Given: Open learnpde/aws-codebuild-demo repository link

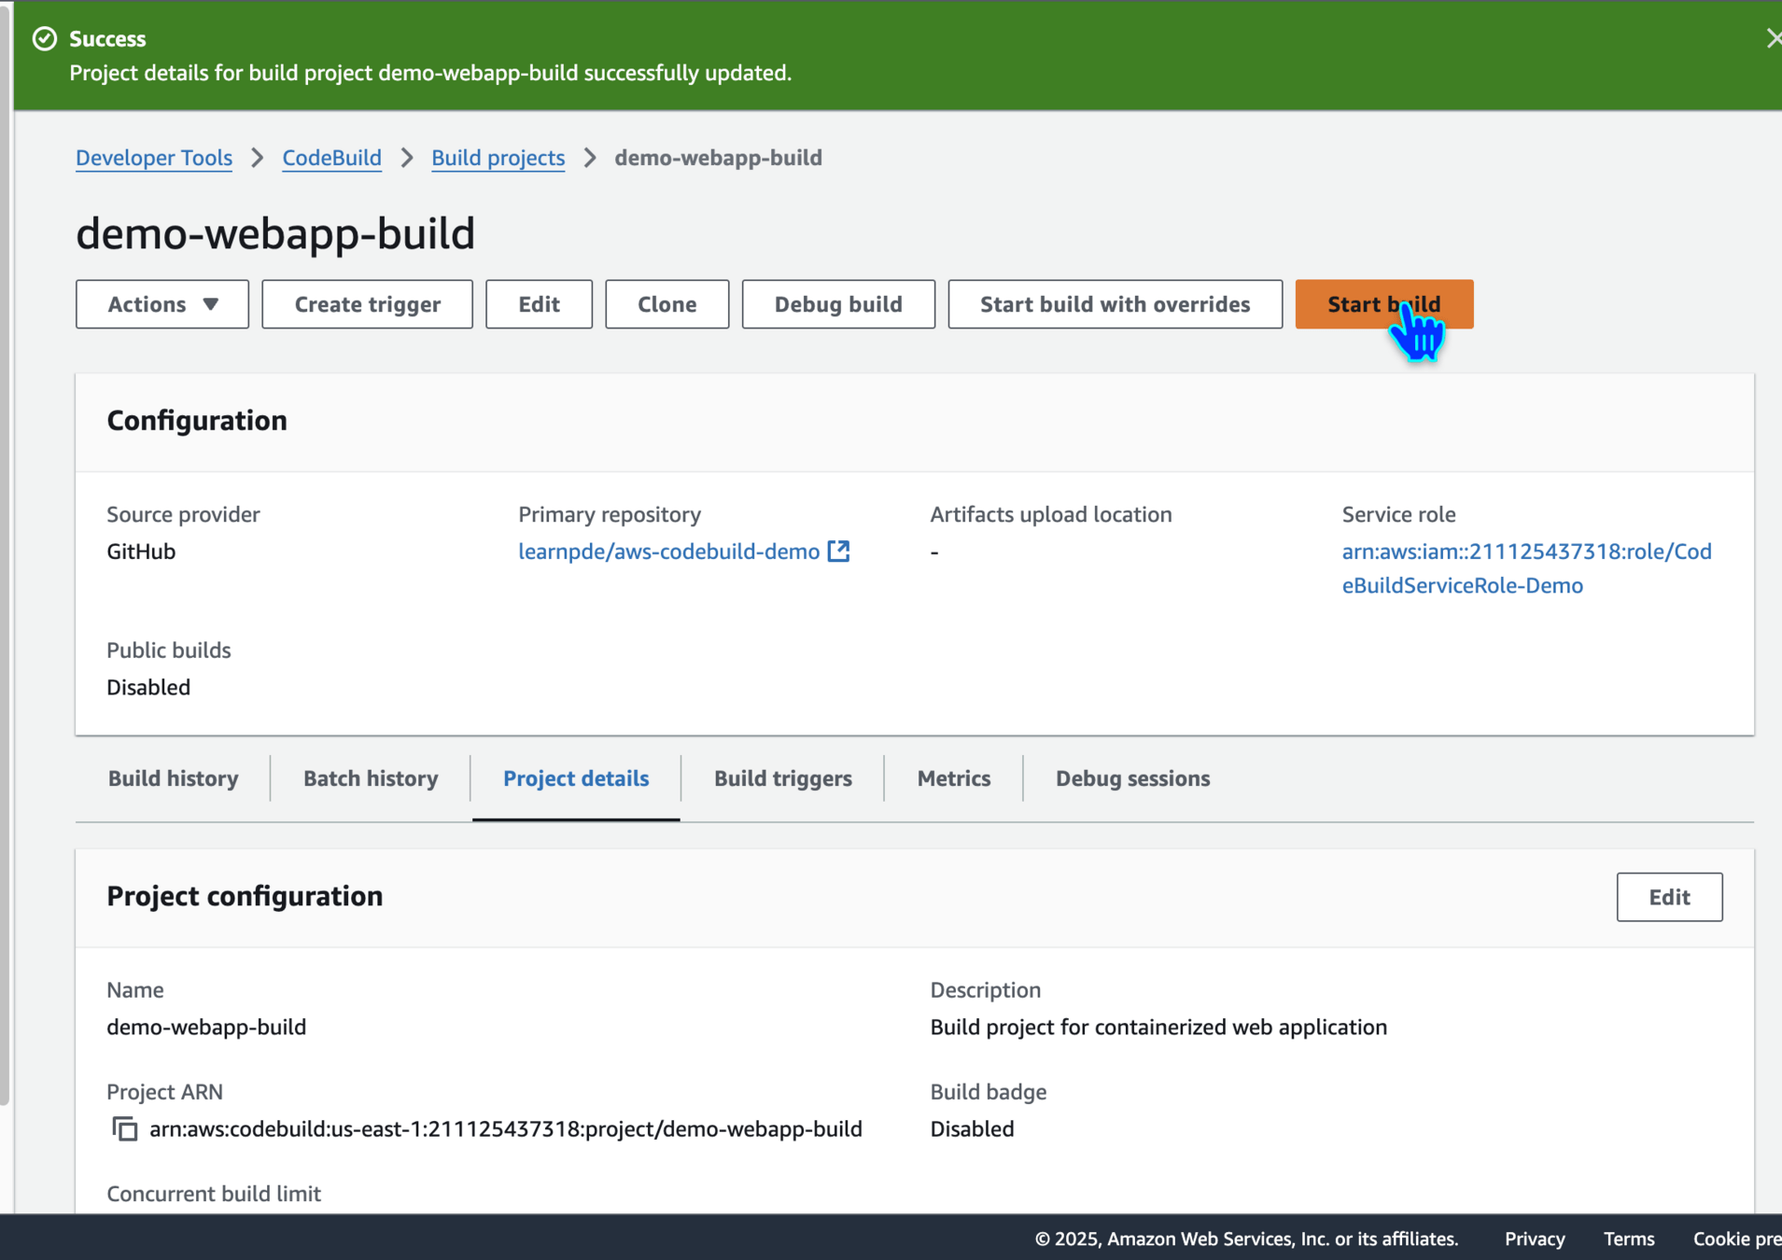Looking at the screenshot, I should click(668, 552).
